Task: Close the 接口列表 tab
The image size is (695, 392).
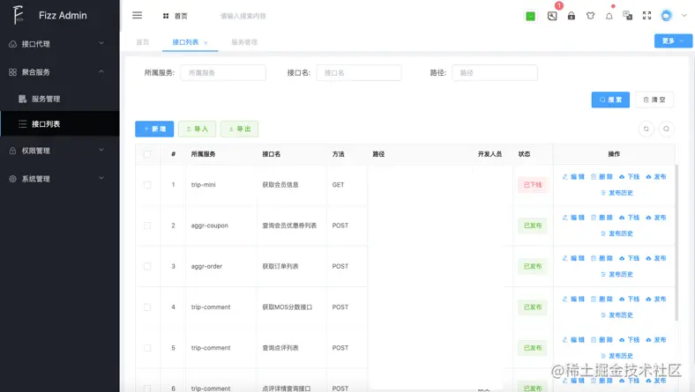Action: click(206, 43)
